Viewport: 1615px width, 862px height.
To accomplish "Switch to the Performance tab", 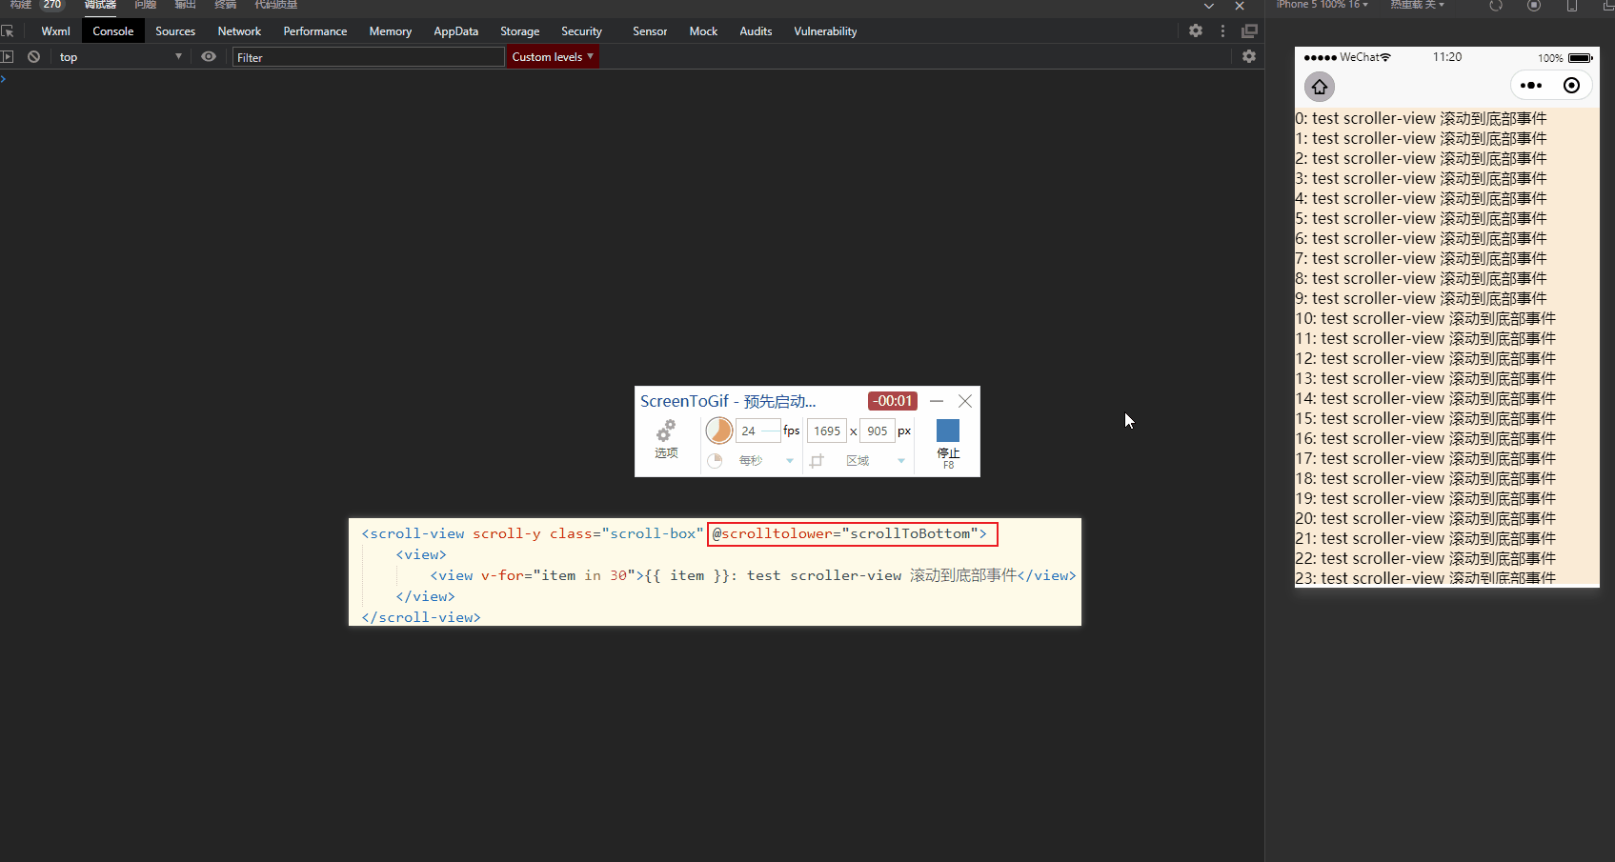I will pyautogui.click(x=315, y=31).
